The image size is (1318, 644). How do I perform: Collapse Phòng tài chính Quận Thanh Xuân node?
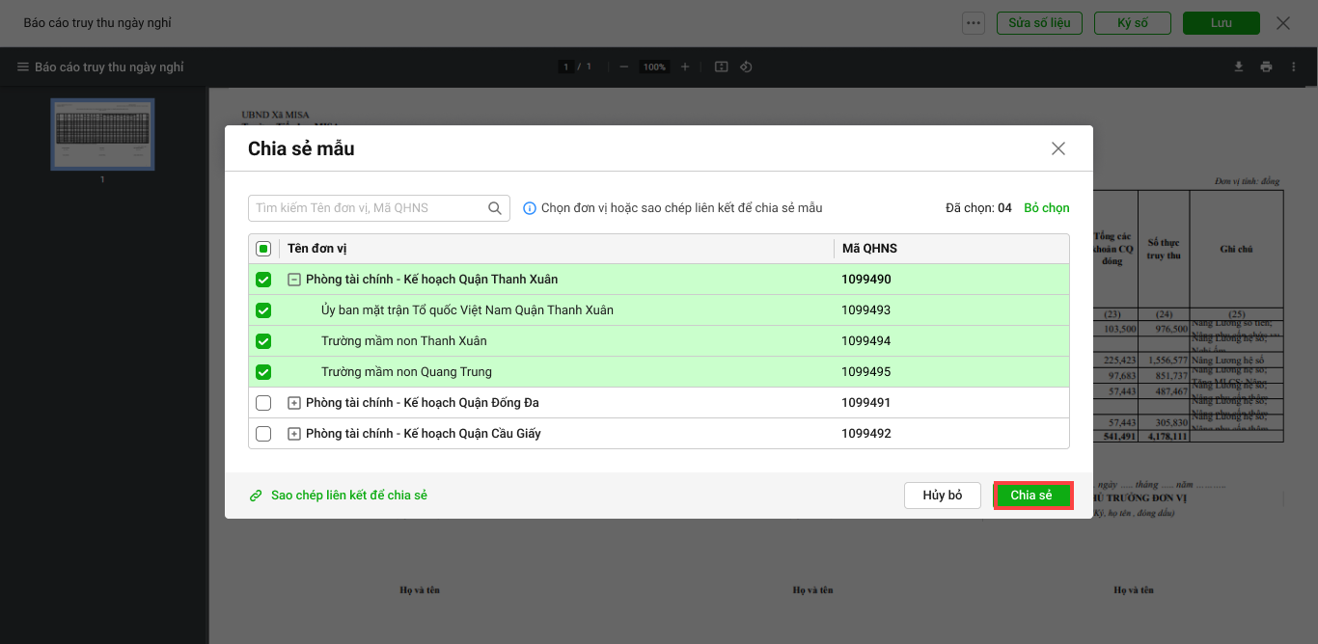(294, 280)
